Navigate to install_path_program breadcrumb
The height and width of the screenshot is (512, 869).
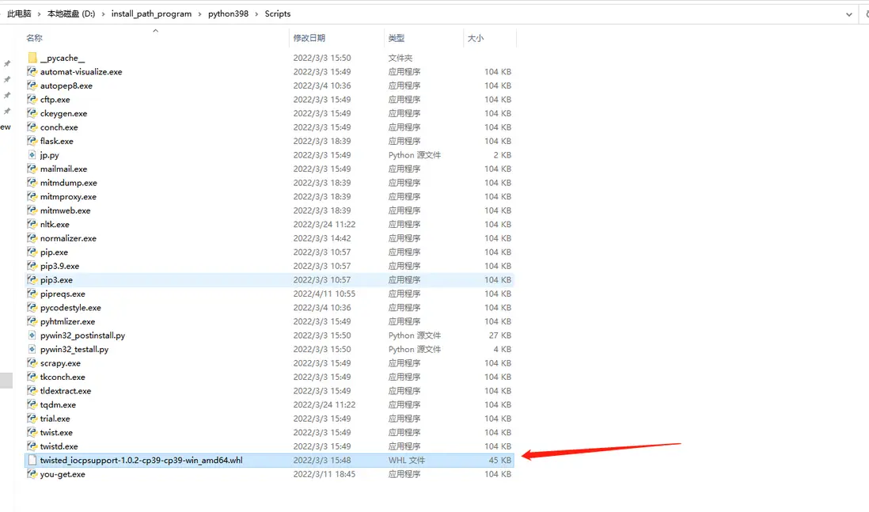point(151,14)
